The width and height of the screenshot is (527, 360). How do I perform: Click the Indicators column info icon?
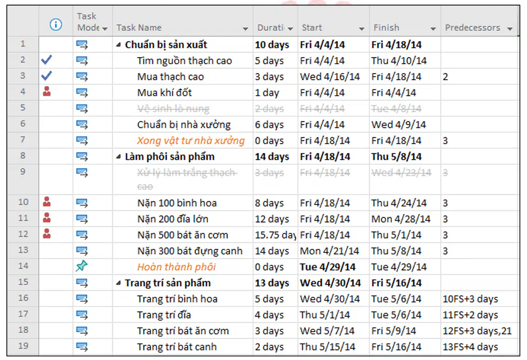tap(56, 24)
